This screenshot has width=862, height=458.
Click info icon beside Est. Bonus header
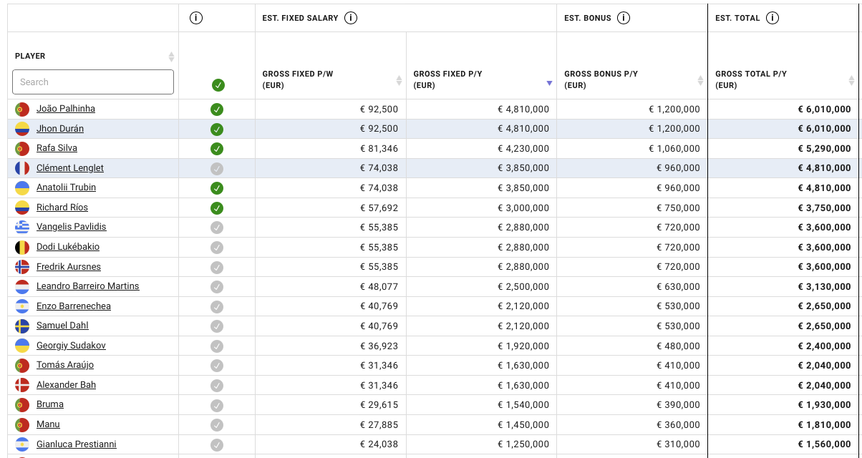624,18
